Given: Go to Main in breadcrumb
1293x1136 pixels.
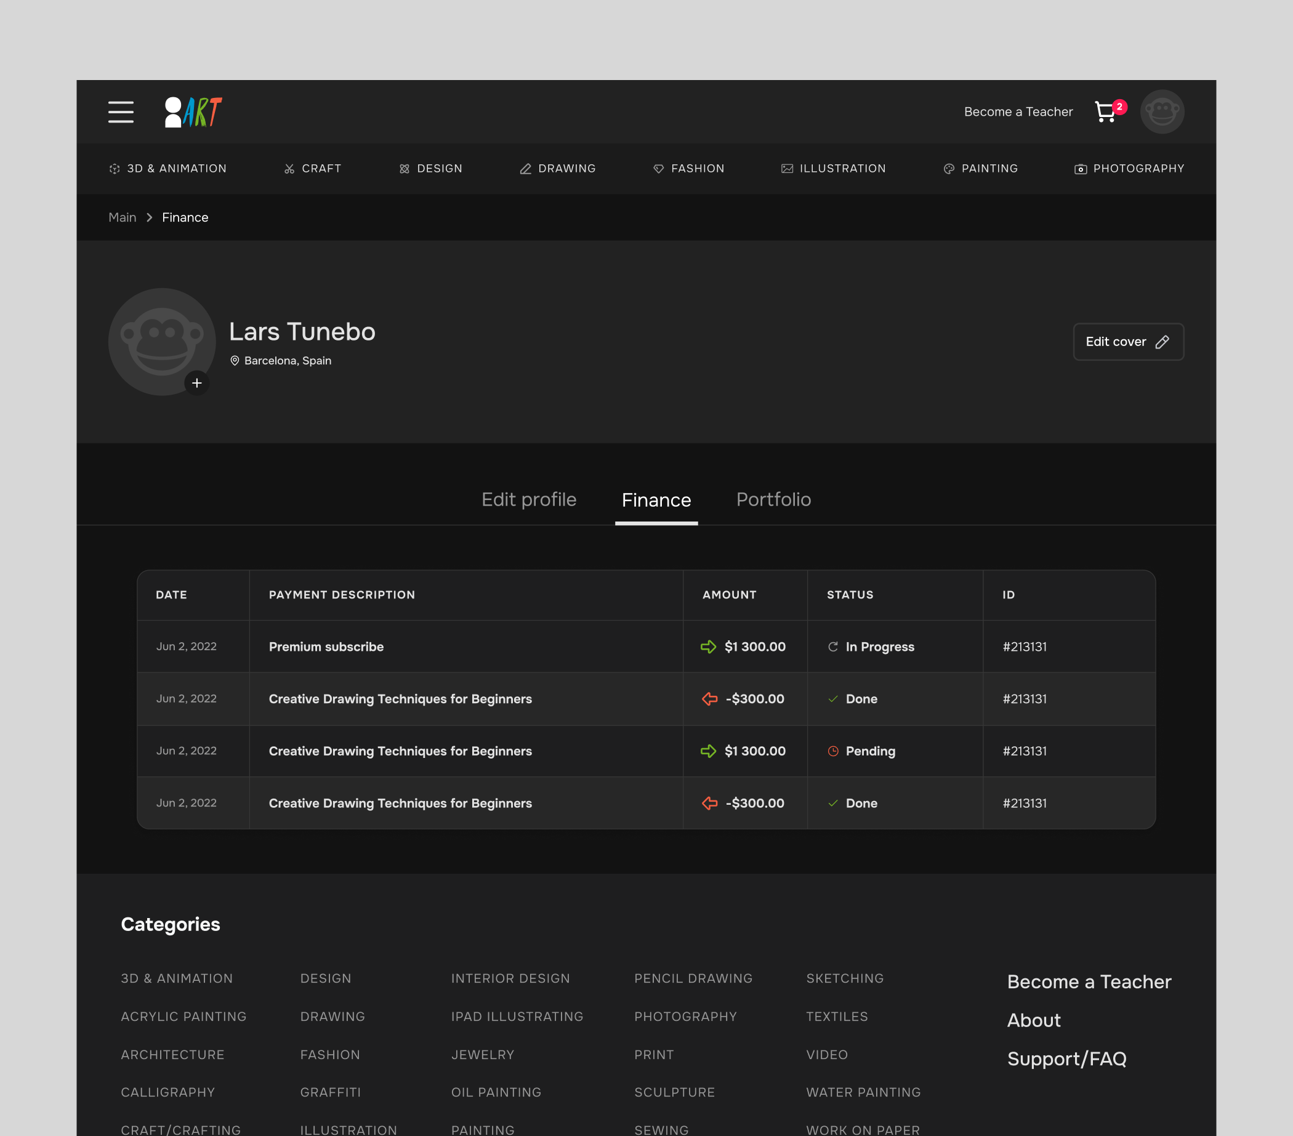Looking at the screenshot, I should point(122,217).
